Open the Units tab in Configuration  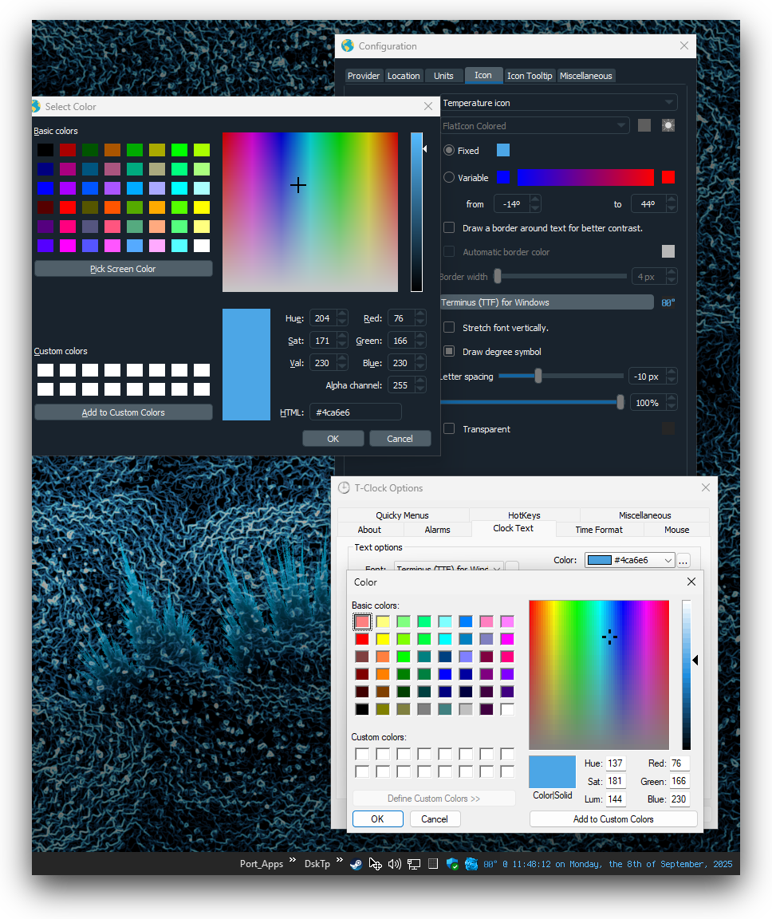tap(443, 77)
